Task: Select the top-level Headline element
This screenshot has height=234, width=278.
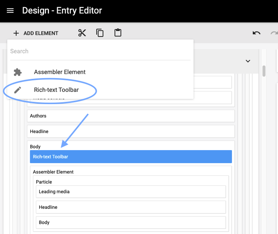Action: click(131, 131)
